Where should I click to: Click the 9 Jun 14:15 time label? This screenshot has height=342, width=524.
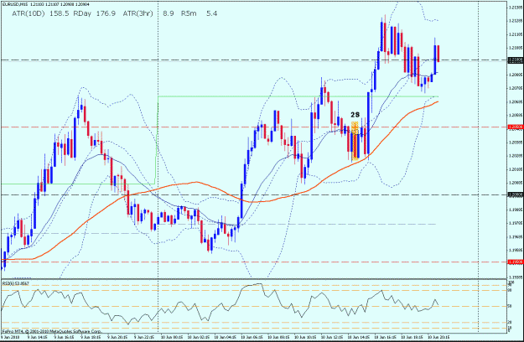point(37,337)
